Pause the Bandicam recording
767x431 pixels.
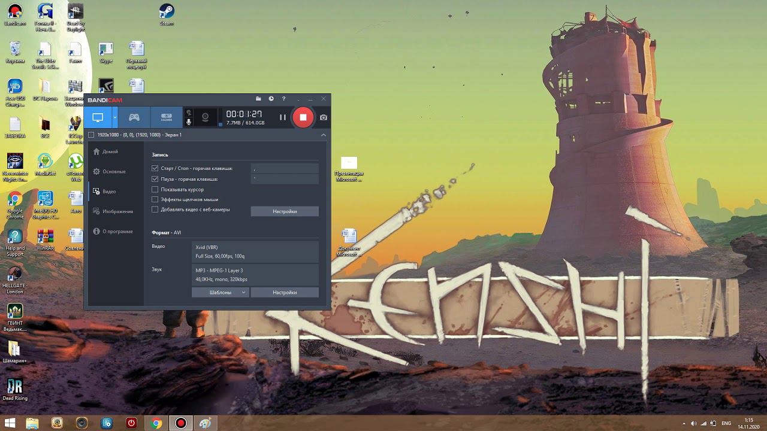pyautogui.click(x=283, y=117)
